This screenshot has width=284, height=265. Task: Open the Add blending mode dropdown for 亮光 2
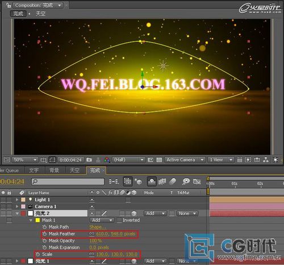(155, 213)
